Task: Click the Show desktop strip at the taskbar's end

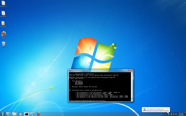Action: [185, 114]
